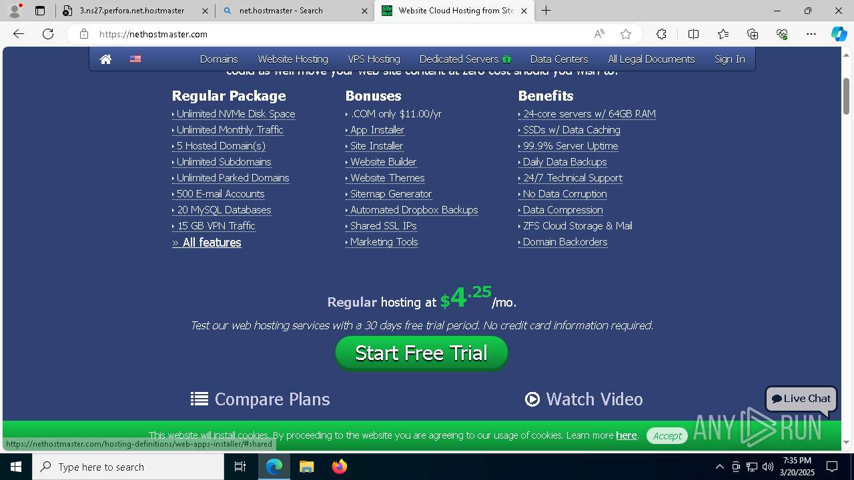
Task: Add this page to favorites star icon
Action: [x=625, y=34]
